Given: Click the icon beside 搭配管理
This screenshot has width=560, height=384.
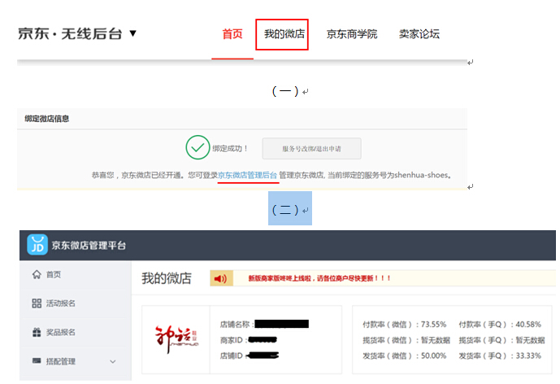Looking at the screenshot, I should [37, 360].
